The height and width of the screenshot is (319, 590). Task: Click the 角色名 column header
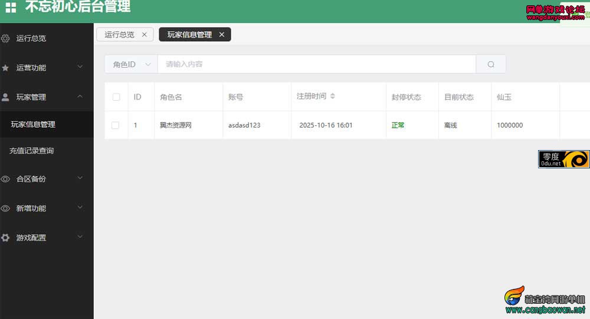(x=171, y=97)
